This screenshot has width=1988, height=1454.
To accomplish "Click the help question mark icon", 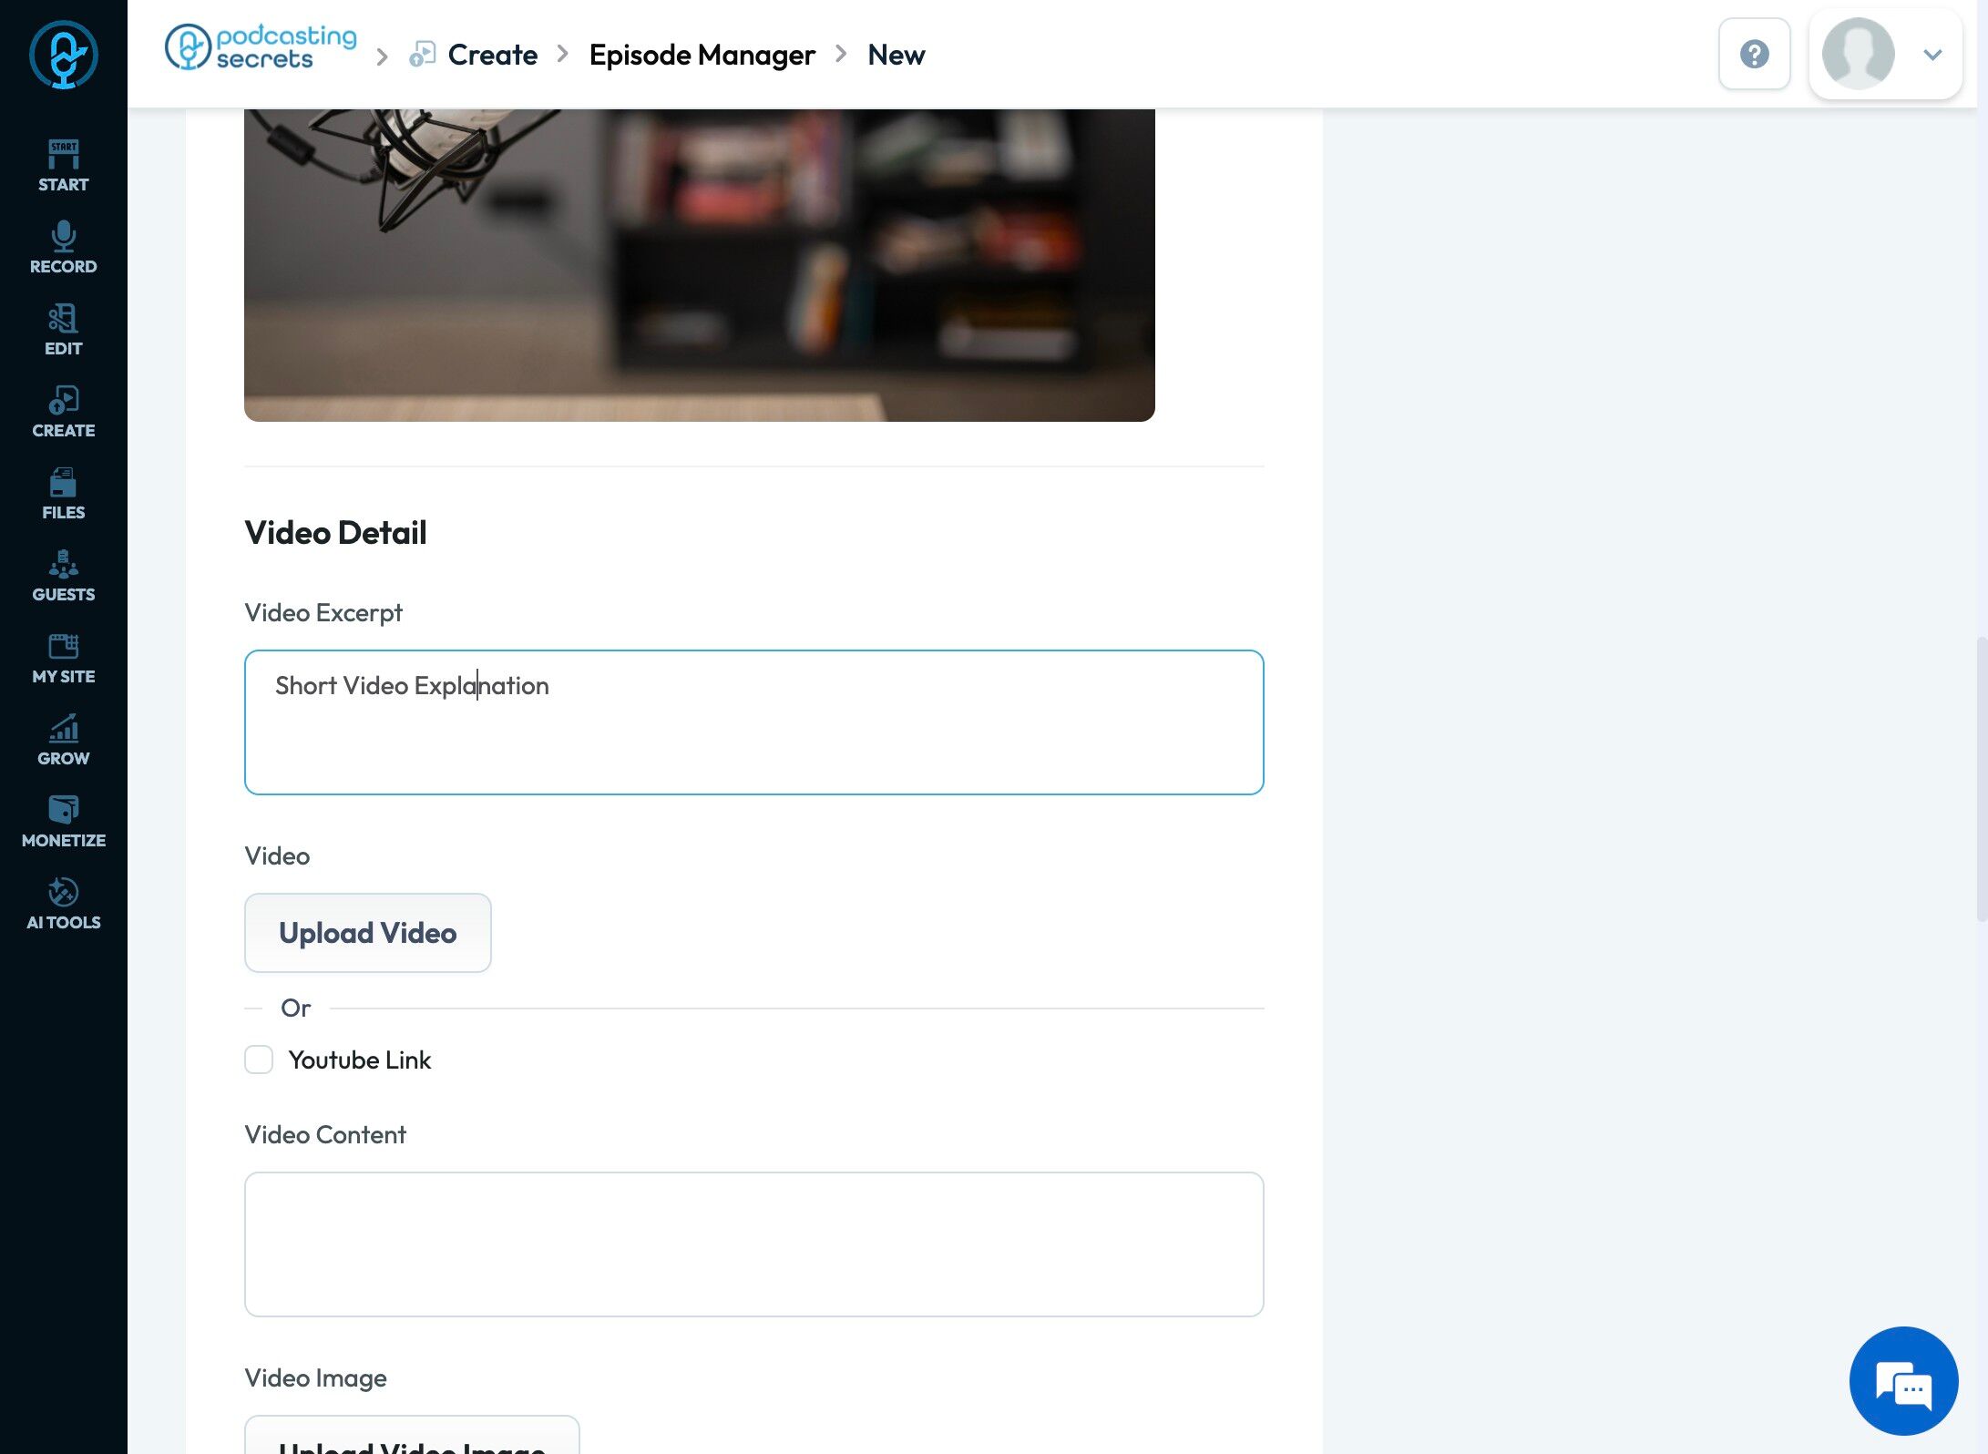I will (x=1754, y=54).
